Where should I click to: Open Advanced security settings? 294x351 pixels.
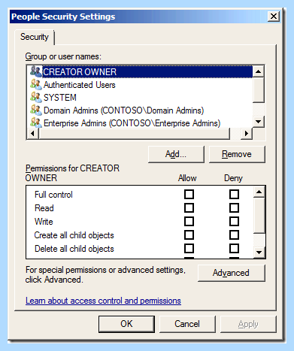[231, 273]
